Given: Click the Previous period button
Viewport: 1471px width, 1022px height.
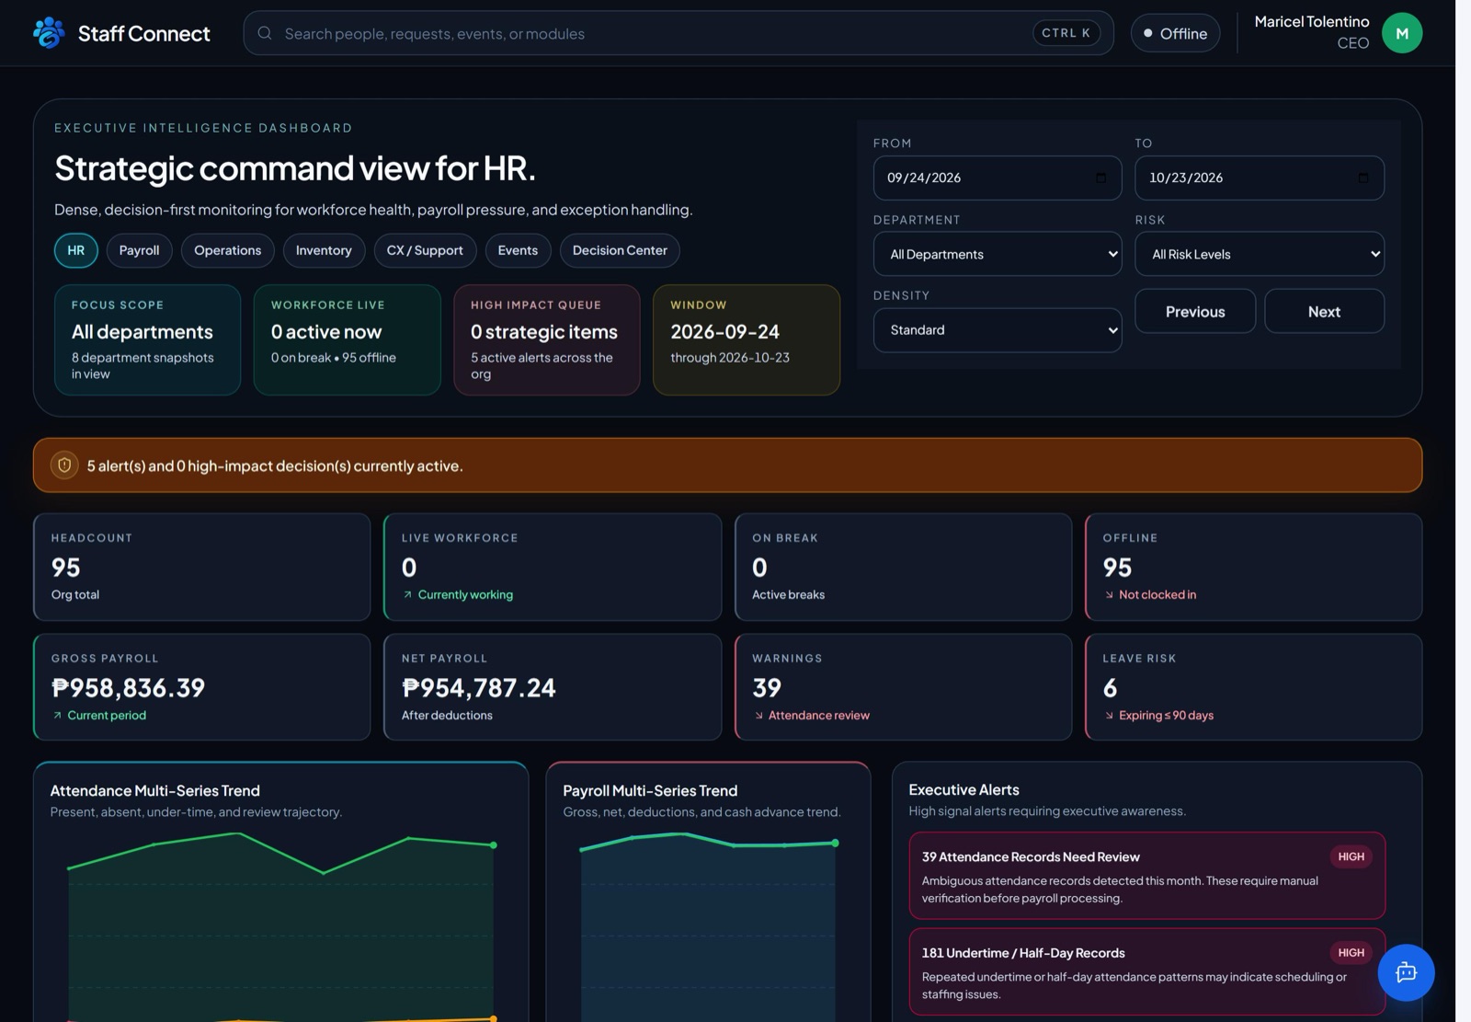Looking at the screenshot, I should coord(1195,311).
